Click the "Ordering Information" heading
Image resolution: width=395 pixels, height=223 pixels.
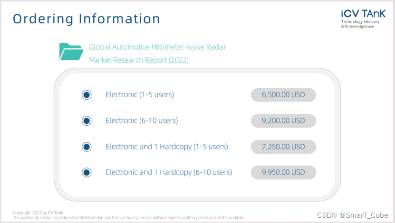(87, 19)
